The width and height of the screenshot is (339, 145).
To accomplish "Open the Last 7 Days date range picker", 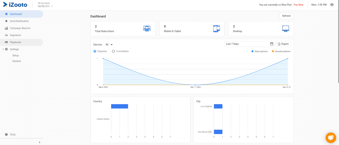I will [249, 44].
